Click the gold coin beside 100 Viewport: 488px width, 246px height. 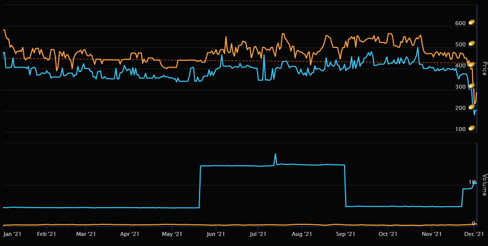[471, 129]
